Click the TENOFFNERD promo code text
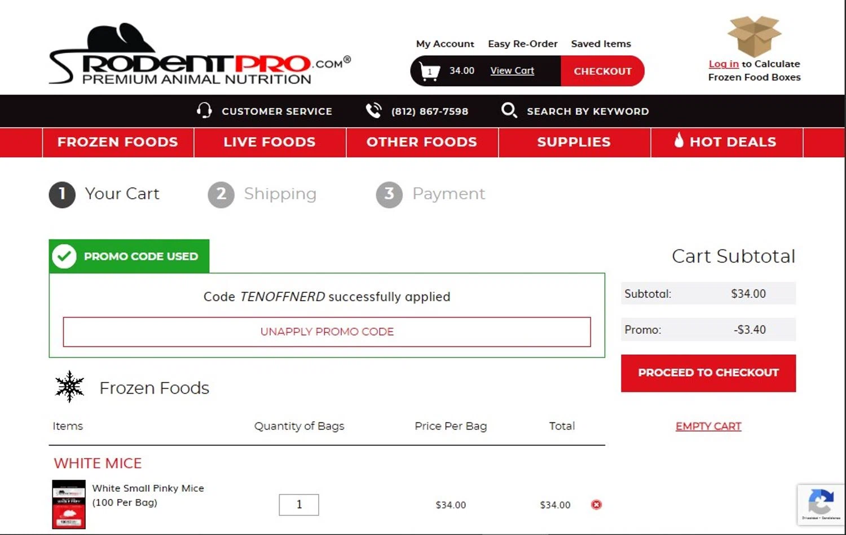 pos(283,297)
